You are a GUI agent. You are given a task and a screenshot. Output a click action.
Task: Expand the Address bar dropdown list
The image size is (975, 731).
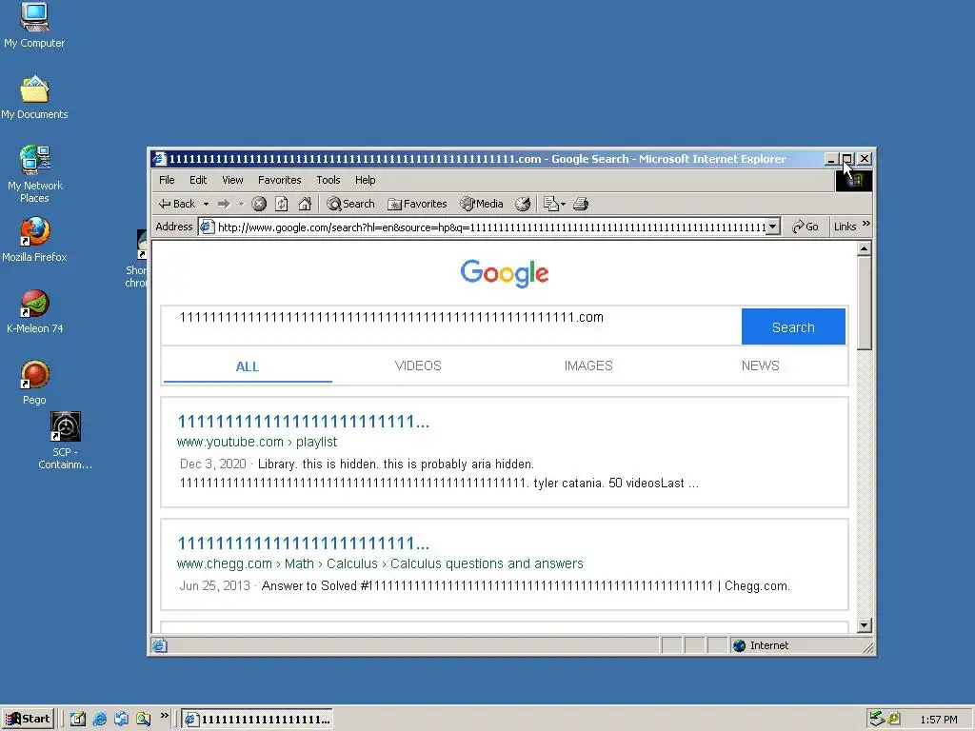tap(773, 227)
